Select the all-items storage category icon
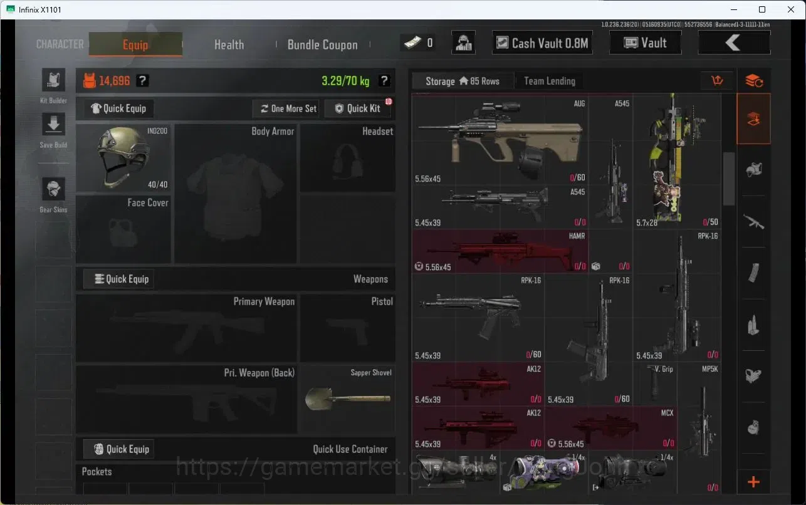The image size is (806, 505). (754, 119)
